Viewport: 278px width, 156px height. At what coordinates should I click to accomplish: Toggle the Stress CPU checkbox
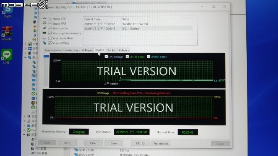pos(50,19)
